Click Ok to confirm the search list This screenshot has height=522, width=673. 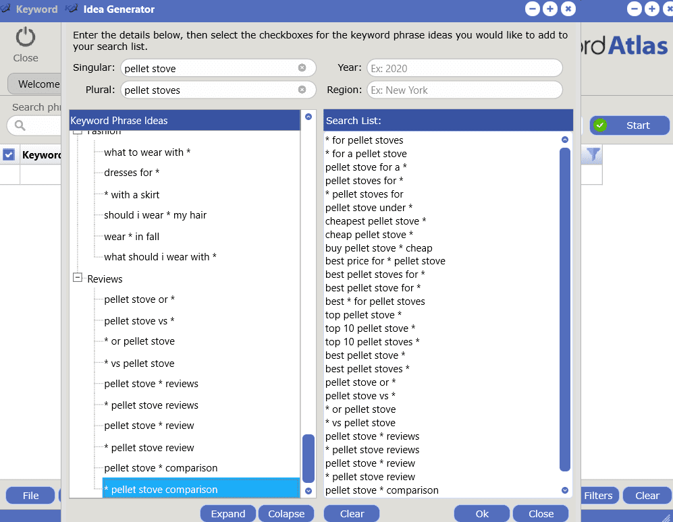click(481, 513)
